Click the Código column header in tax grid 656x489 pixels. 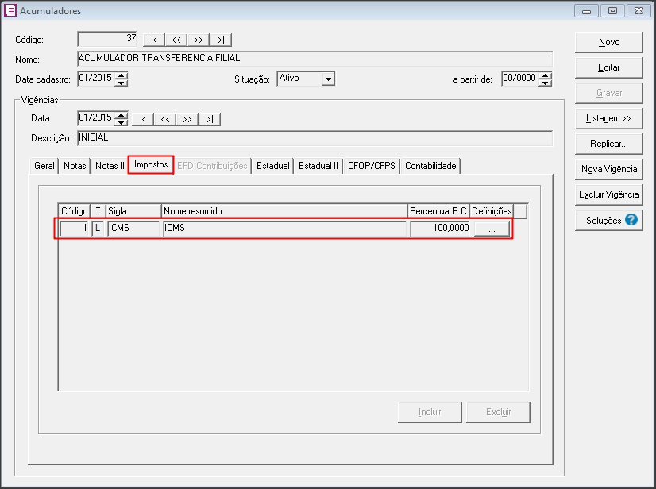pos(74,211)
